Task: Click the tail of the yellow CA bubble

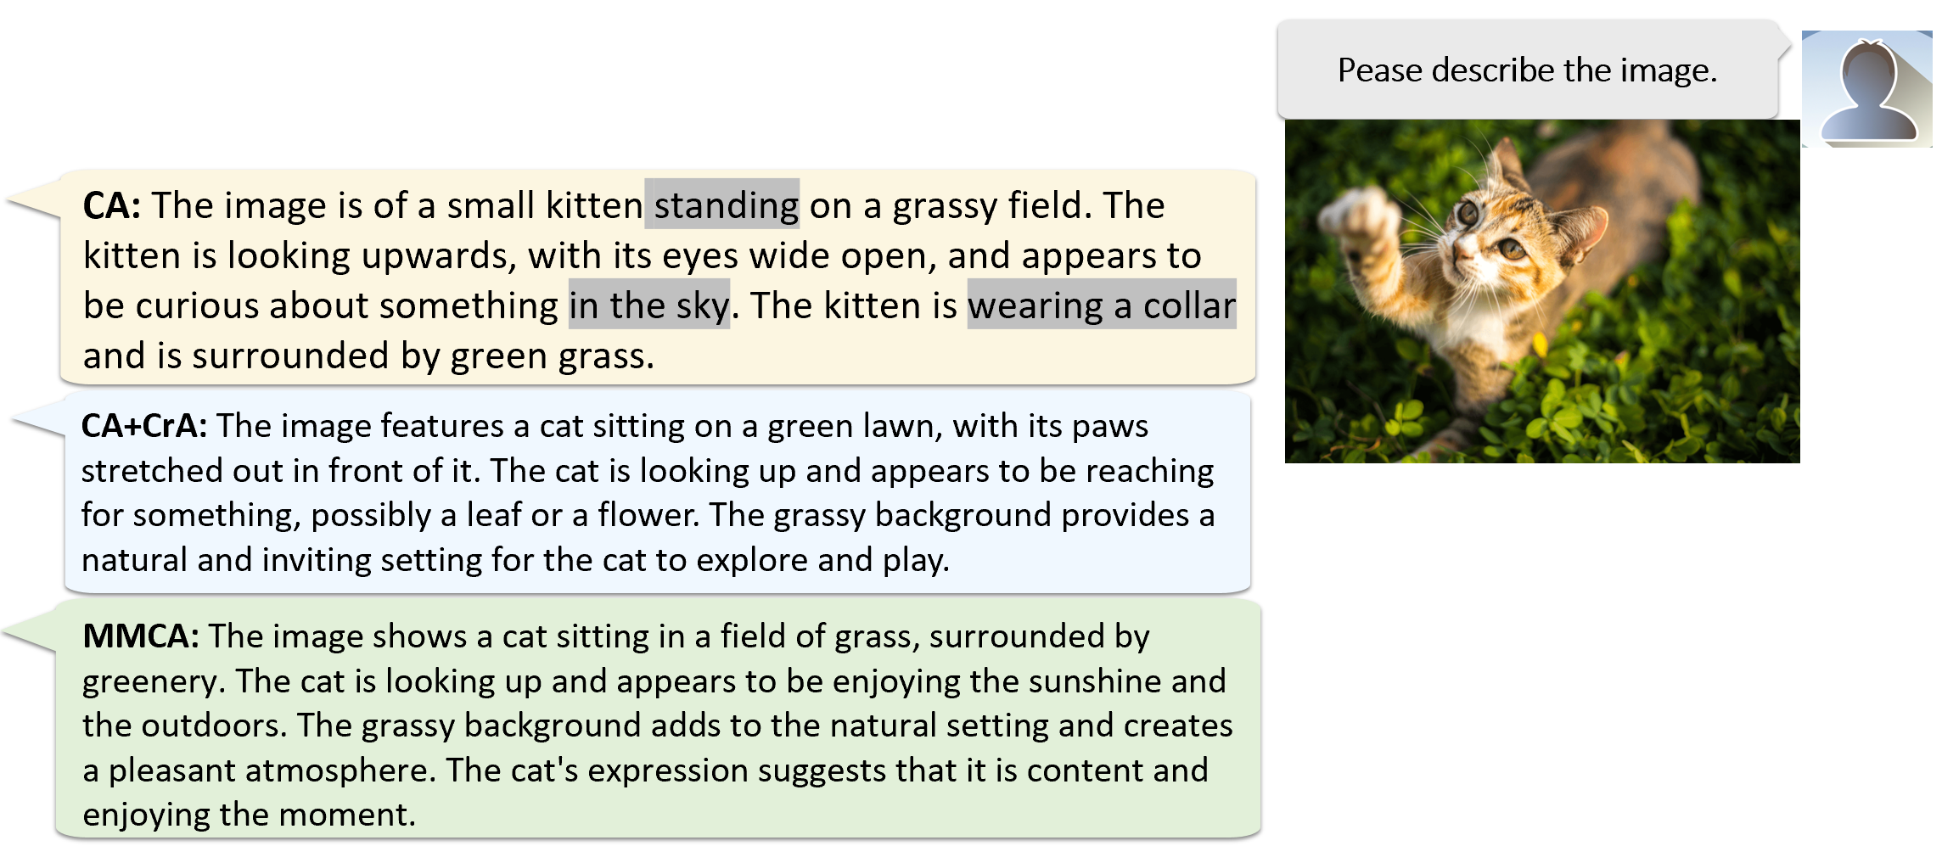Action: click(x=34, y=200)
